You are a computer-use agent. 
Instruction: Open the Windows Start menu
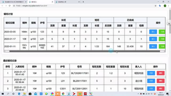point(3,94)
